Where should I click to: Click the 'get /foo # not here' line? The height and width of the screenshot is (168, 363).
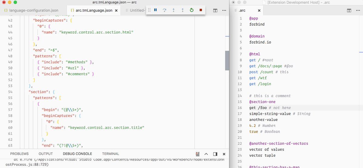[270, 108]
